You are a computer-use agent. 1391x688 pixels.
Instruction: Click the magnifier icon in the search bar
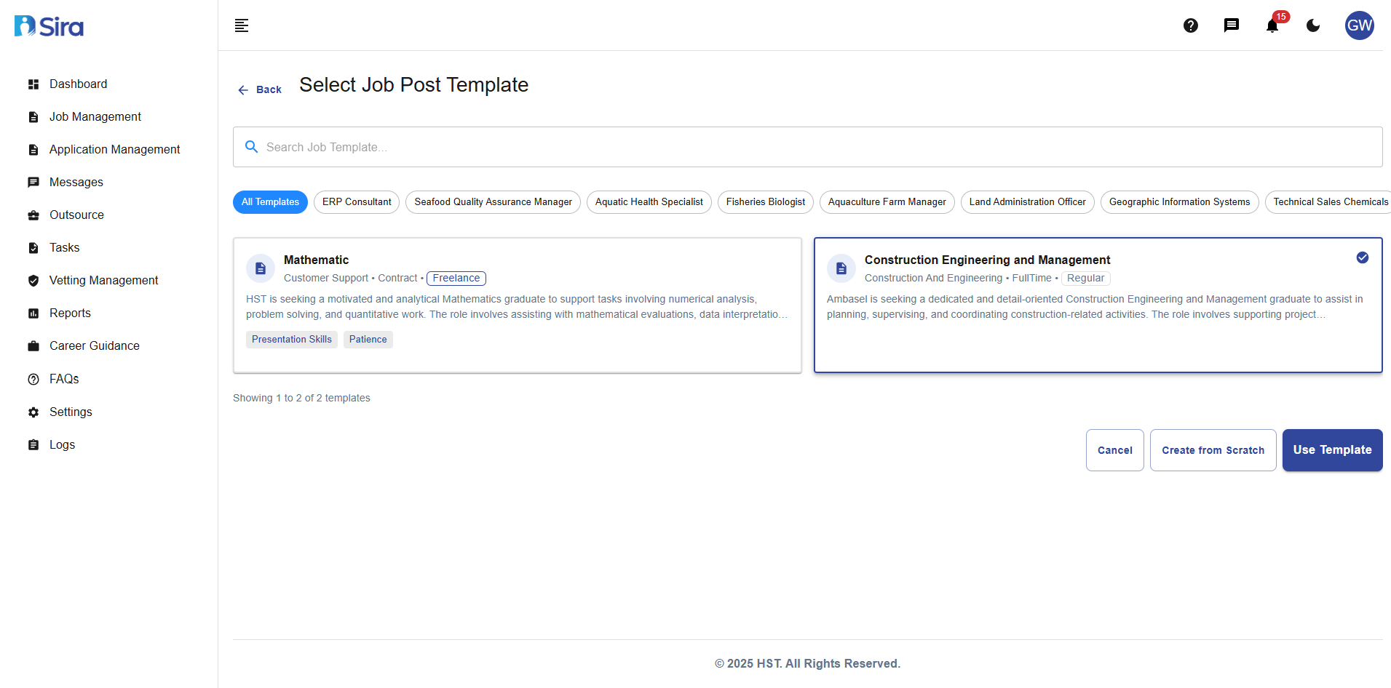[251, 146]
